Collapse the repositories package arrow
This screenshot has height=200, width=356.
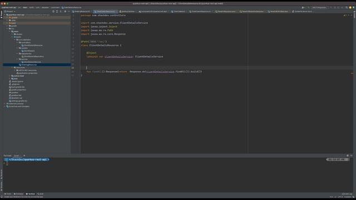pyautogui.click(x=17, y=53)
